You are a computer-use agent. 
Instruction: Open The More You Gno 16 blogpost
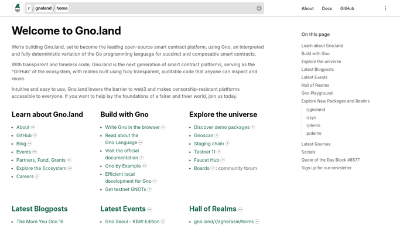click(40, 221)
